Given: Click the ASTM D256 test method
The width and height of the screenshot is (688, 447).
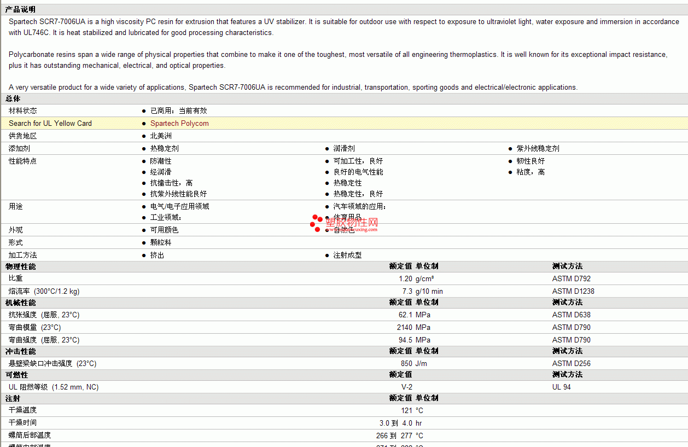Looking at the screenshot, I should click(x=572, y=363).
